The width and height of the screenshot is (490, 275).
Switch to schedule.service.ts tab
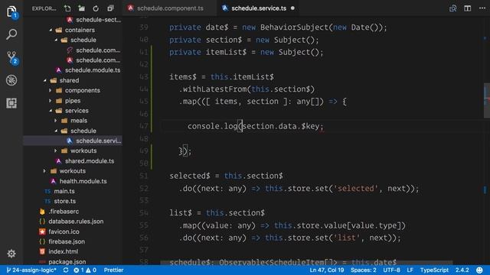258,8
